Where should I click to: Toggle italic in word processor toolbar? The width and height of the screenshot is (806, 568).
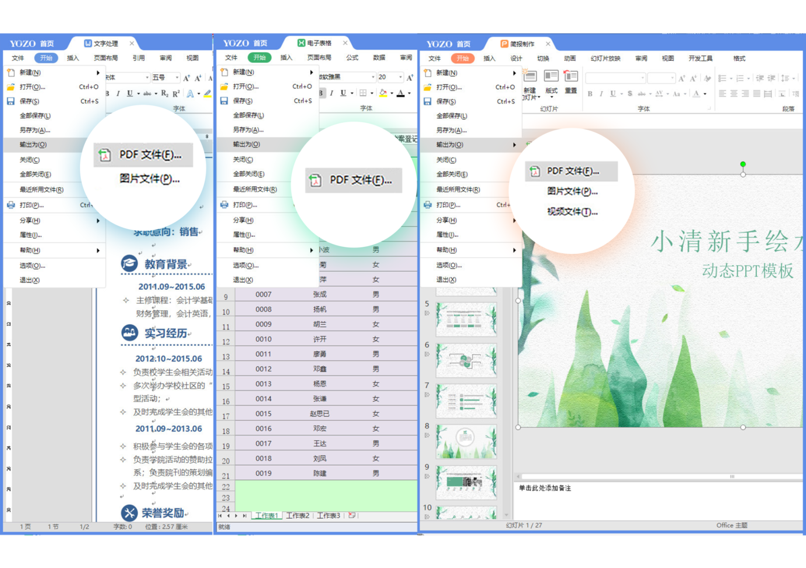(118, 94)
